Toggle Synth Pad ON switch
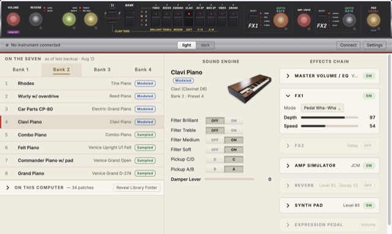This screenshot has width=392, height=234. (x=369, y=205)
